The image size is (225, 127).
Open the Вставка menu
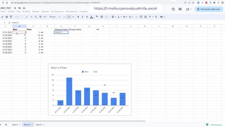click(x=26, y=11)
